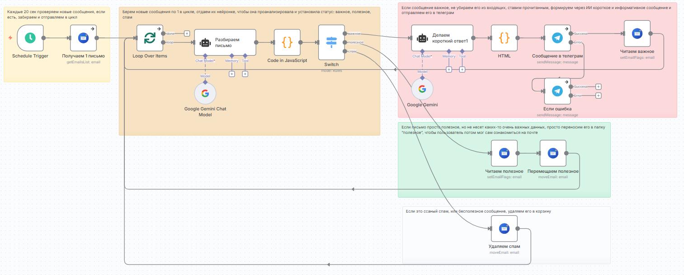Click plus on Если ошибка Error output

[x=598, y=95]
